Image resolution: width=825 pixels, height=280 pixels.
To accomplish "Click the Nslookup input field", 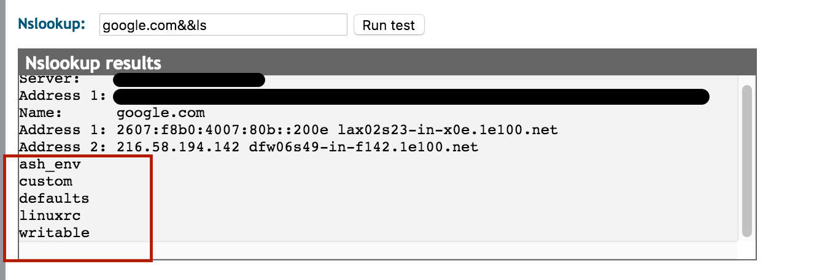I will [x=223, y=25].
